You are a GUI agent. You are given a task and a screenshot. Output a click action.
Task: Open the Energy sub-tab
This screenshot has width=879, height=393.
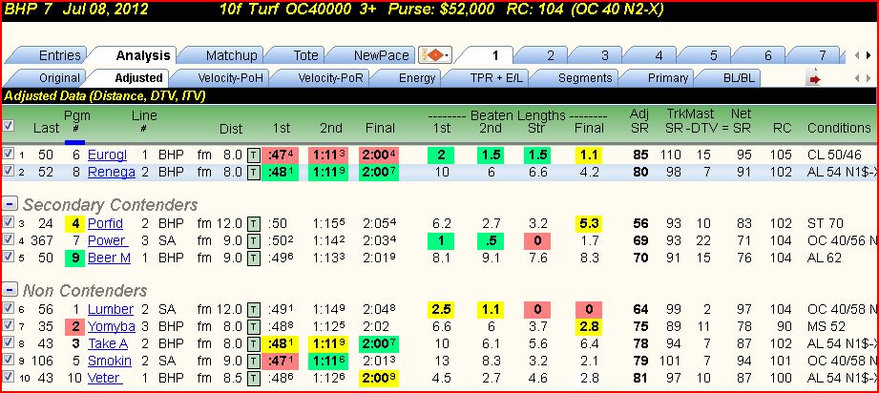tap(407, 78)
